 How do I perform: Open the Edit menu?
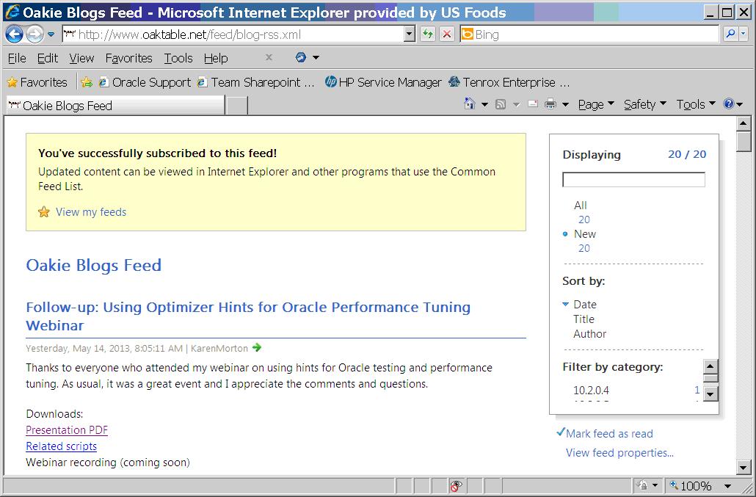[47, 58]
